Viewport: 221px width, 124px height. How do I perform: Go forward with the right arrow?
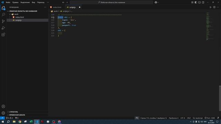[67, 2]
